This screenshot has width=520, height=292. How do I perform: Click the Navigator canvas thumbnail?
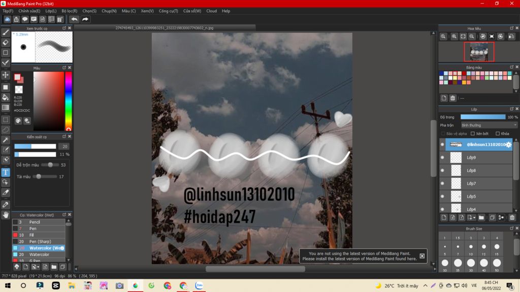(x=479, y=52)
